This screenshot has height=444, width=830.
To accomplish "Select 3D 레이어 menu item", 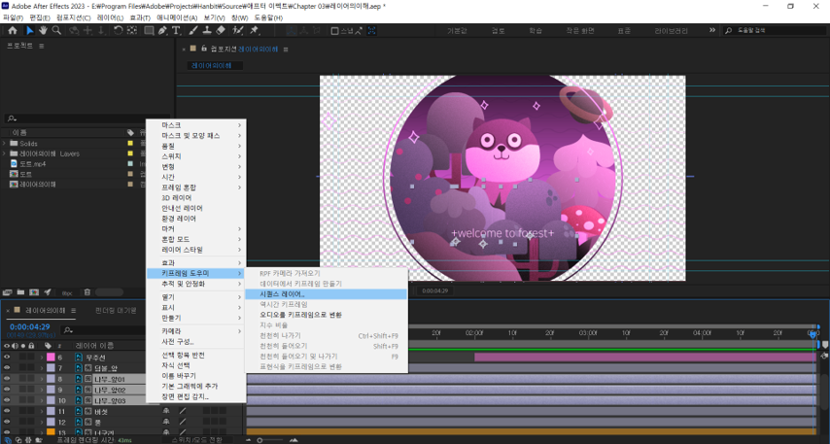I will click(196, 198).
